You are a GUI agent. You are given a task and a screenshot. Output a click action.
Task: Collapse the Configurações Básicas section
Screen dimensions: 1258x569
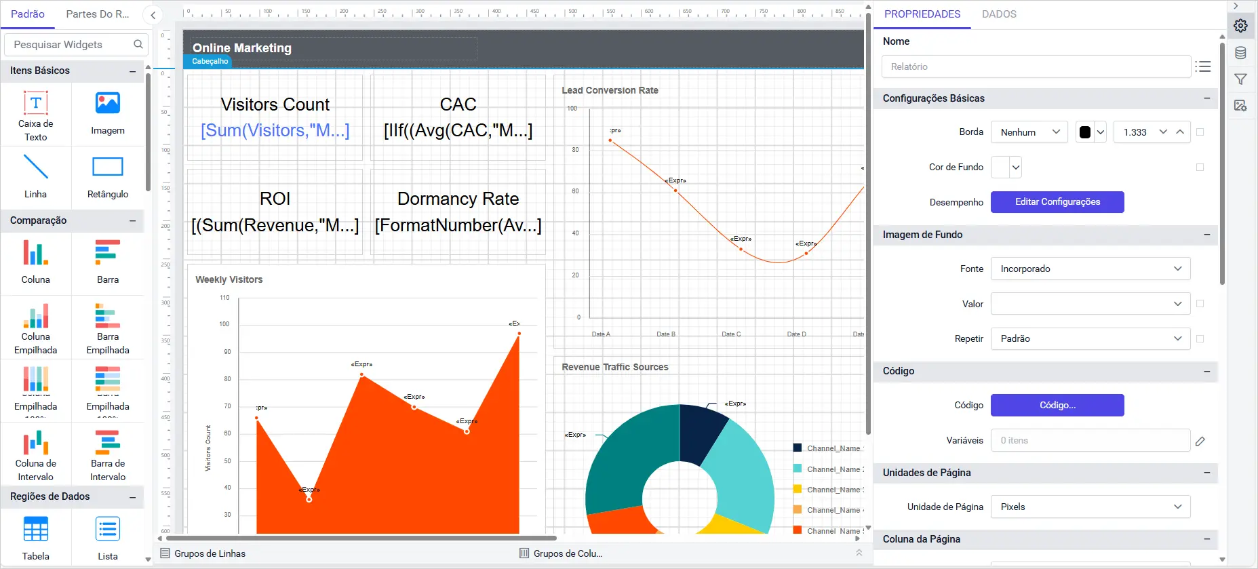tap(1207, 98)
